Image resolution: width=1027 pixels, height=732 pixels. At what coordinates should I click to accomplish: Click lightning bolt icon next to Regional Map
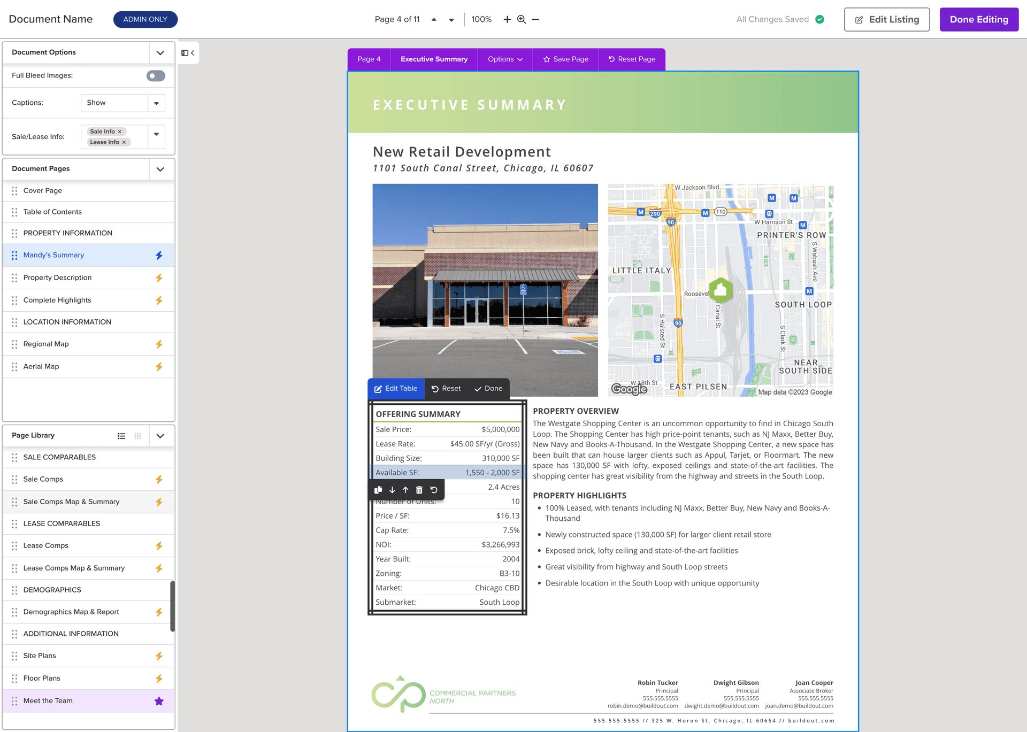159,344
